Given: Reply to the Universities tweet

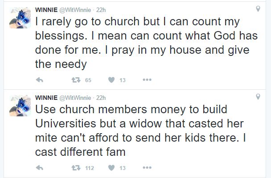Looking at the screenshot, I should click(39, 168).
